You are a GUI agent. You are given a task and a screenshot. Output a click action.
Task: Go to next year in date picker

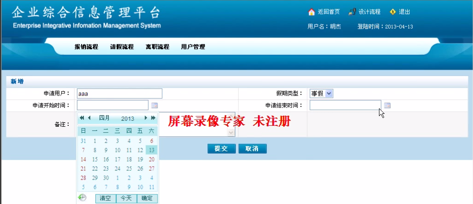pyautogui.click(x=153, y=118)
